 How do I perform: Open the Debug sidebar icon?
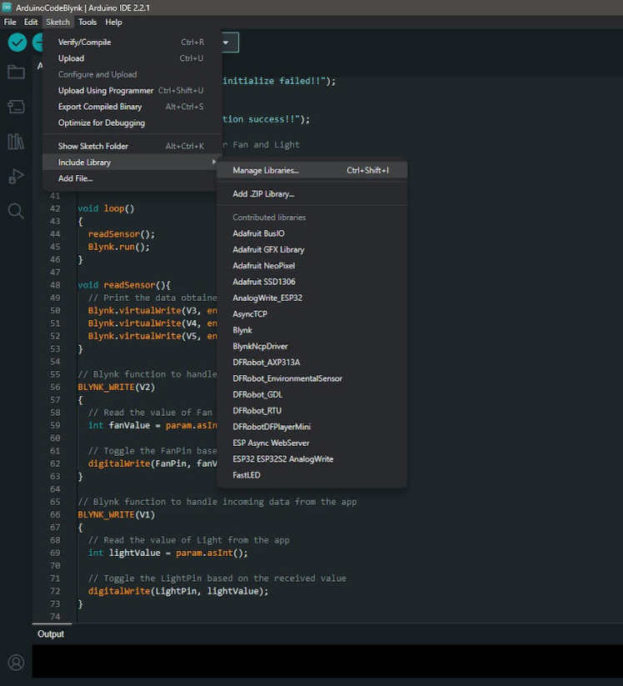[x=16, y=176]
